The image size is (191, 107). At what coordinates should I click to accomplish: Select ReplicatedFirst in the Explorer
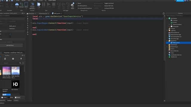tap(175, 33)
